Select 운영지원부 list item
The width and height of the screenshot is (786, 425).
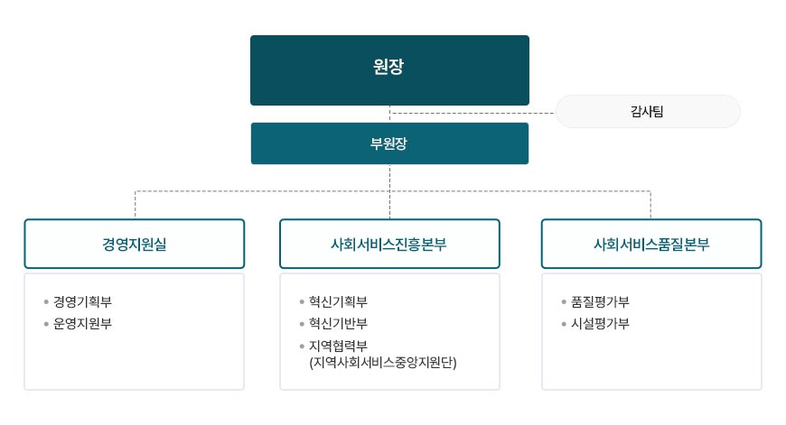[83, 324]
